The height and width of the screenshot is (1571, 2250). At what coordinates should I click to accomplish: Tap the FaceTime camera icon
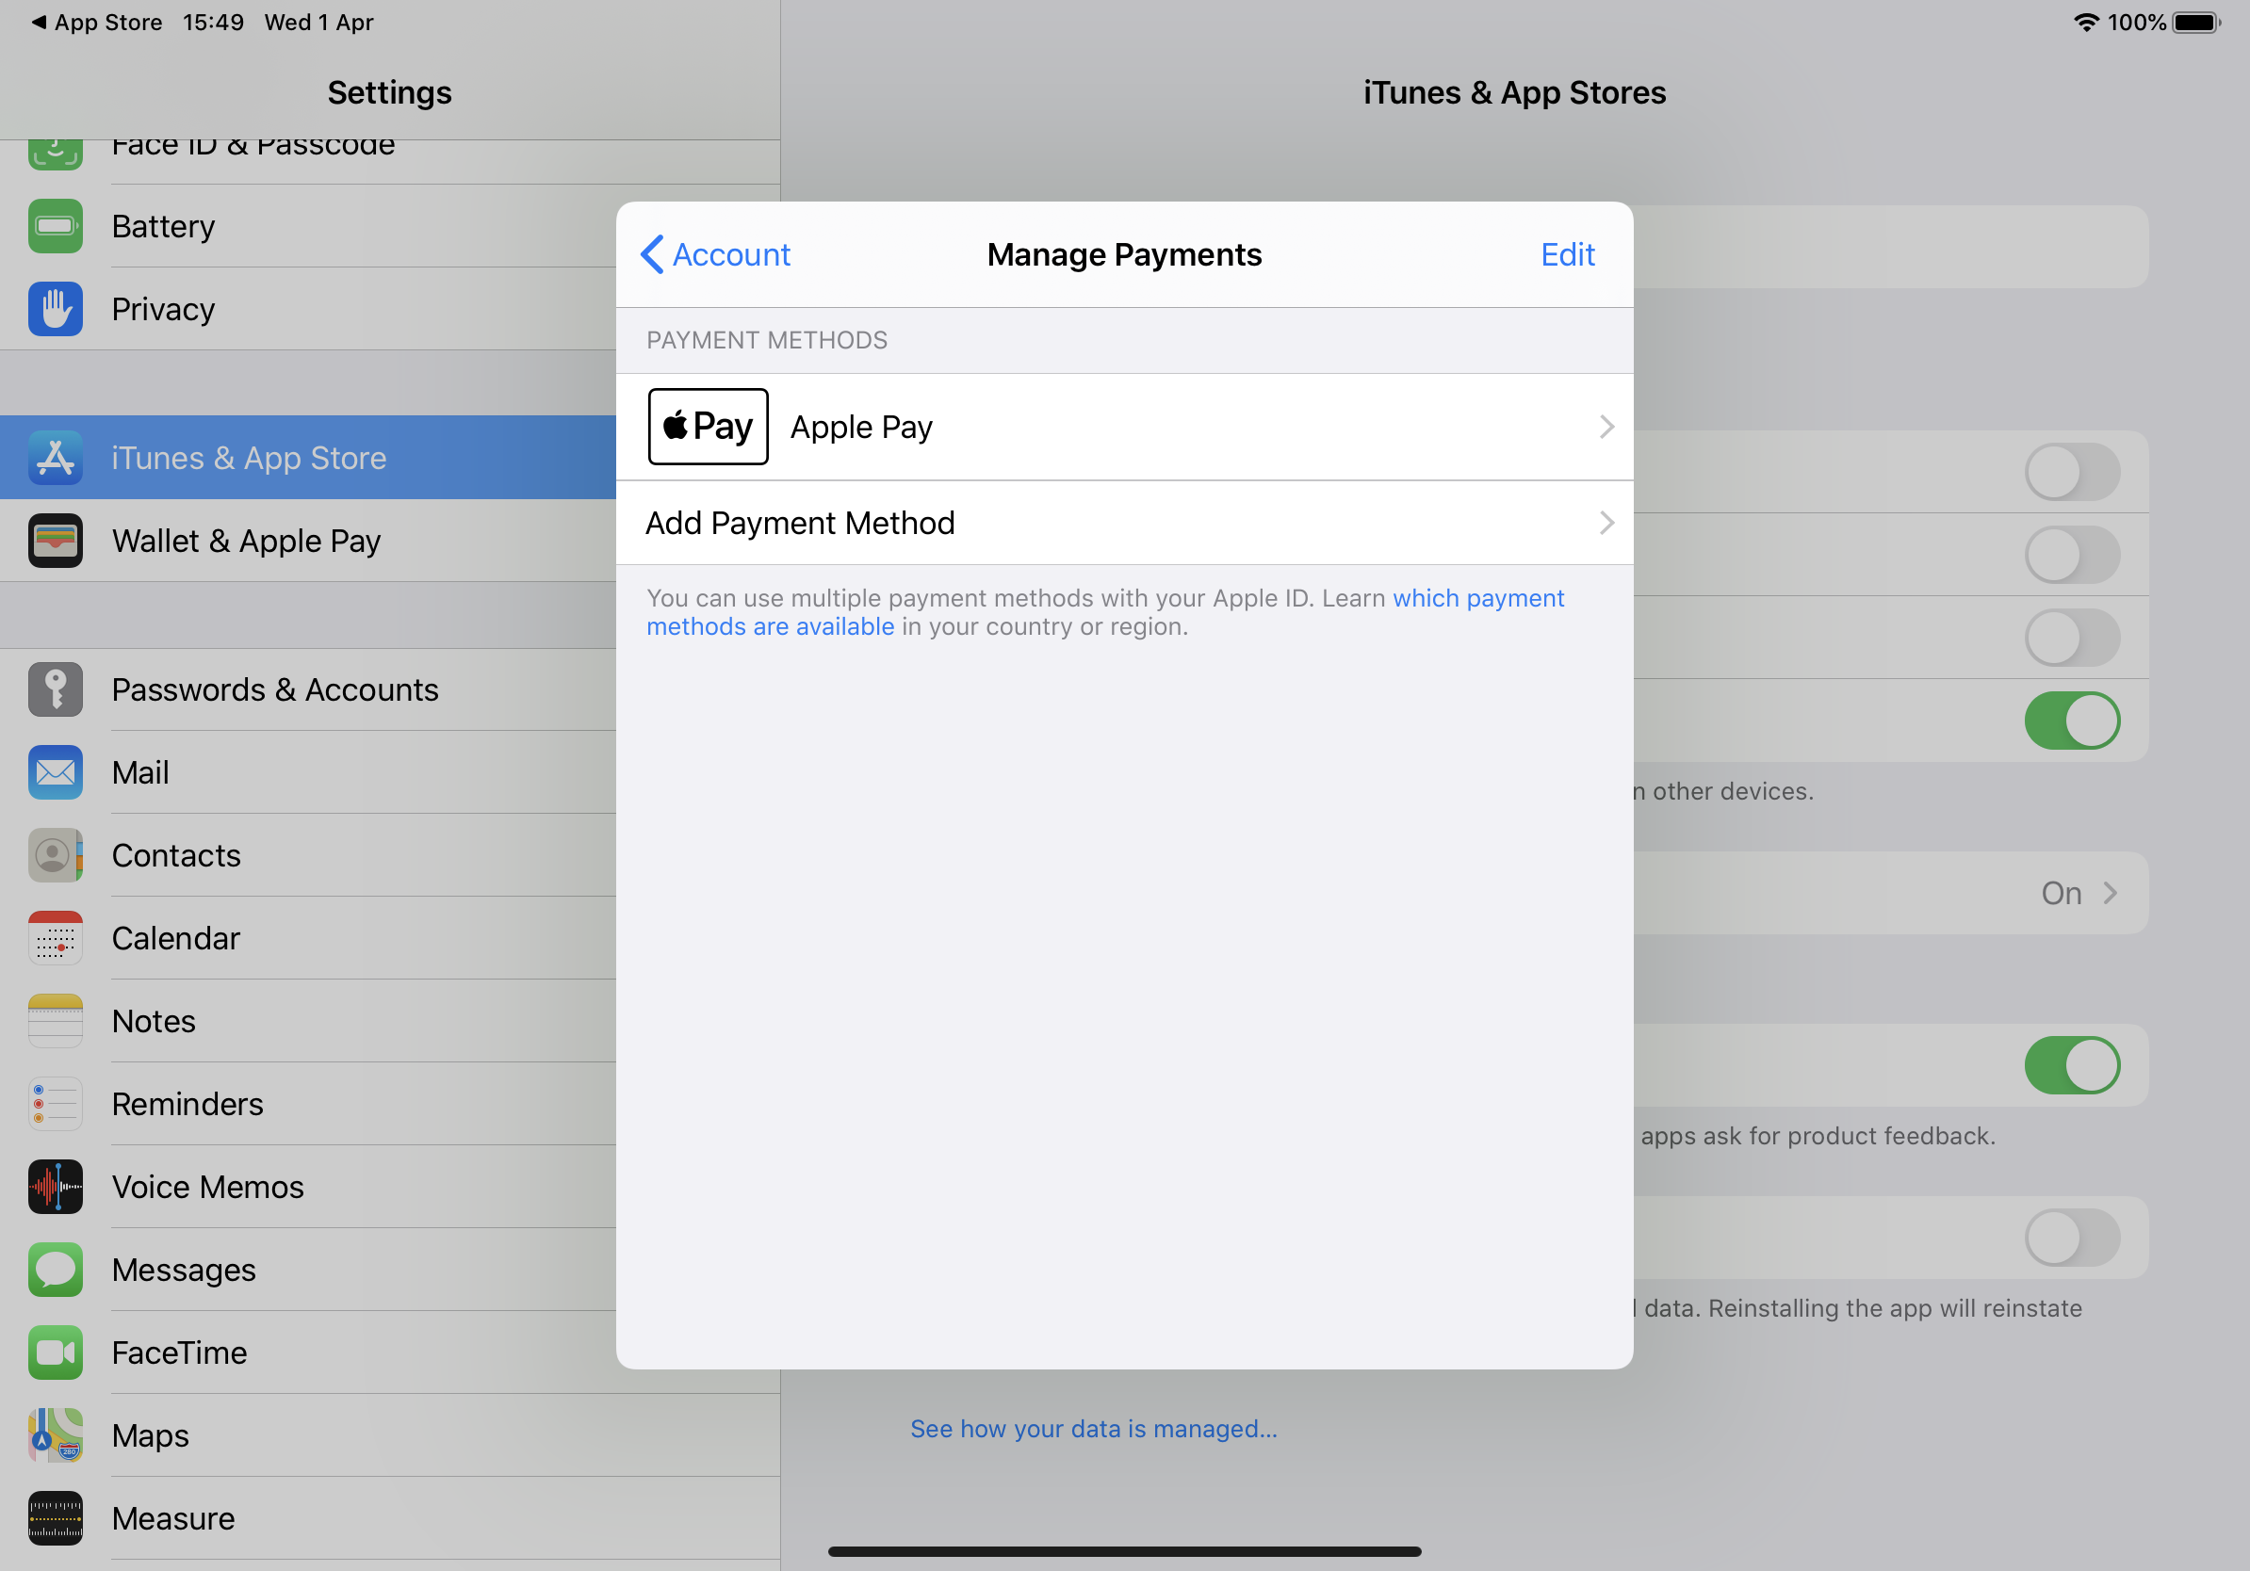click(55, 1352)
